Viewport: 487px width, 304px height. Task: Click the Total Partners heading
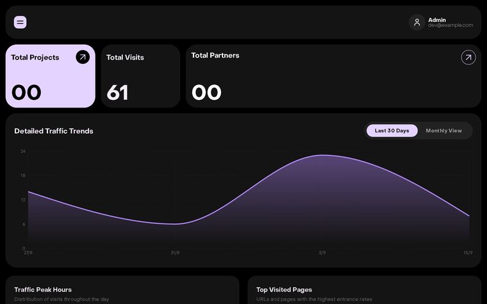215,55
